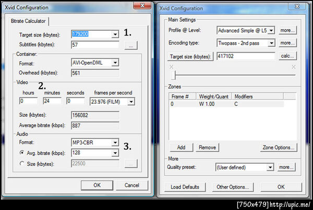
Task: Click the video Size field showing 156082
Action: click(x=95, y=115)
